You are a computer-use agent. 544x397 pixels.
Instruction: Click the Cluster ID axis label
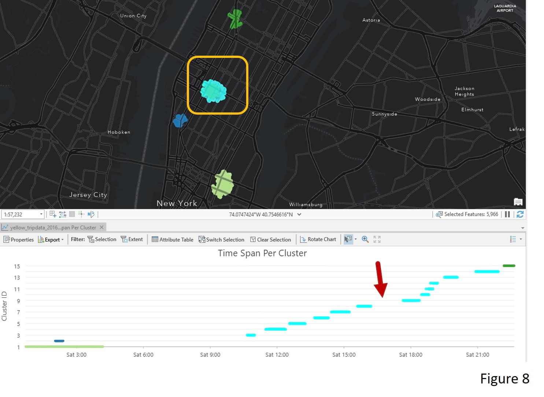coord(4,306)
